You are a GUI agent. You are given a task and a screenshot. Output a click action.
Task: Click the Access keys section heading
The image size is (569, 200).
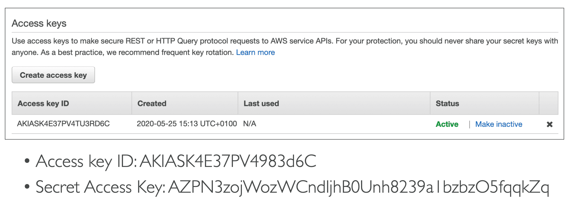[x=39, y=23]
